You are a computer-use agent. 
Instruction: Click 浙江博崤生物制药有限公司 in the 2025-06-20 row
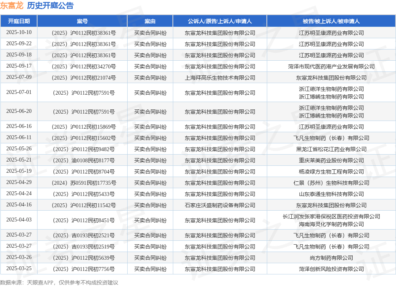point(331,116)
